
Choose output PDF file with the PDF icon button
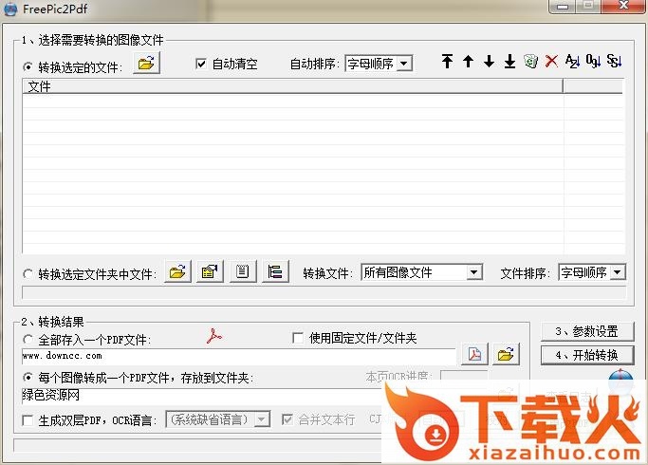pyautogui.click(x=474, y=354)
